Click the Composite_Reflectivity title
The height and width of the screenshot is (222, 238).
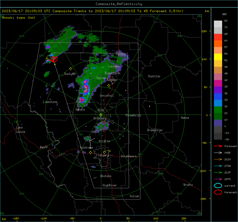point(119,4)
